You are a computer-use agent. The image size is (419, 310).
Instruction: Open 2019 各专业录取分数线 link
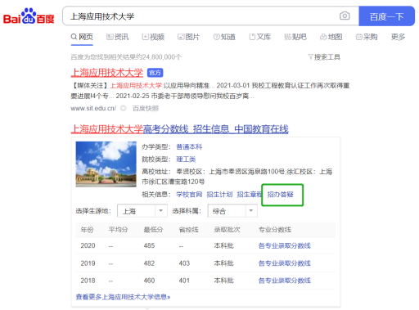(285, 263)
